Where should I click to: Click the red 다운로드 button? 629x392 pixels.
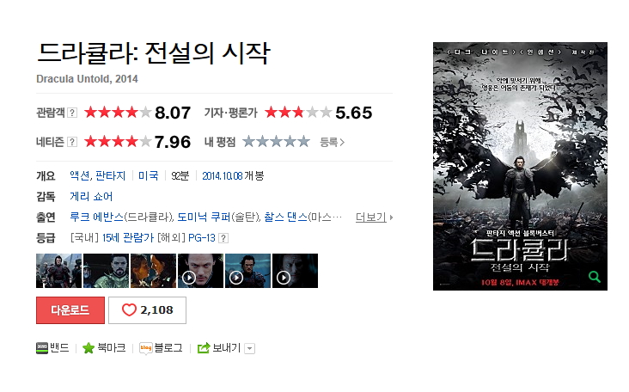click(x=70, y=310)
